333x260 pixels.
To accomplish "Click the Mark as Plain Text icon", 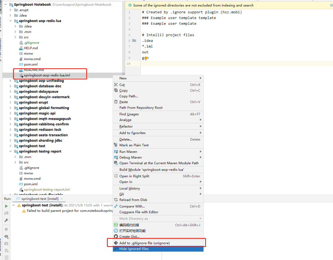I will click(x=116, y=145).
